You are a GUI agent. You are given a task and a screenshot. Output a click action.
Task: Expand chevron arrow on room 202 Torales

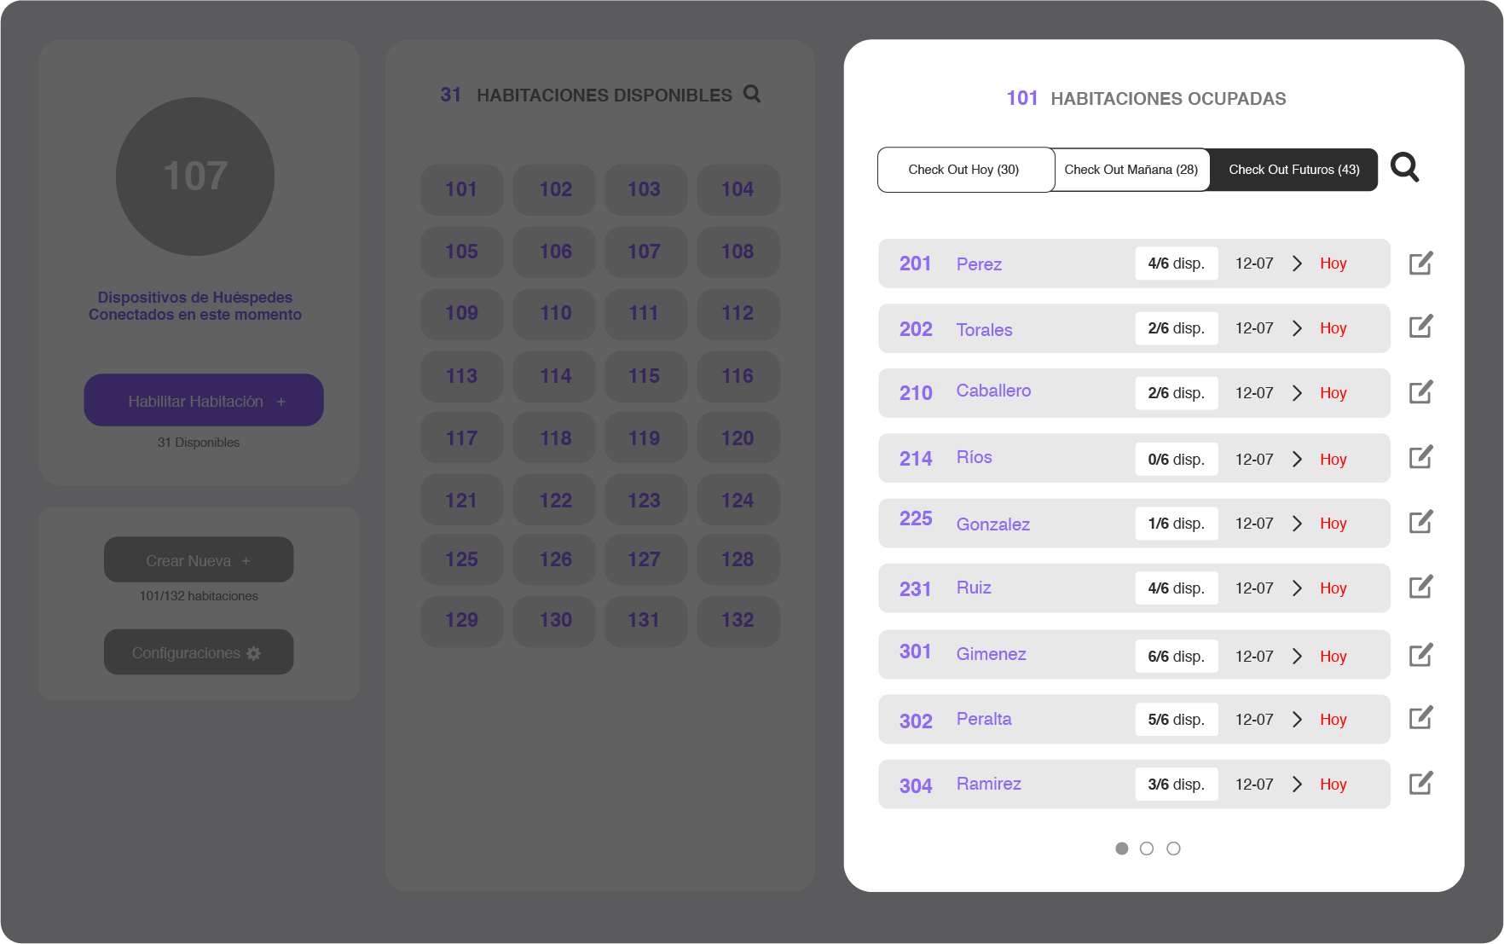(x=1297, y=328)
